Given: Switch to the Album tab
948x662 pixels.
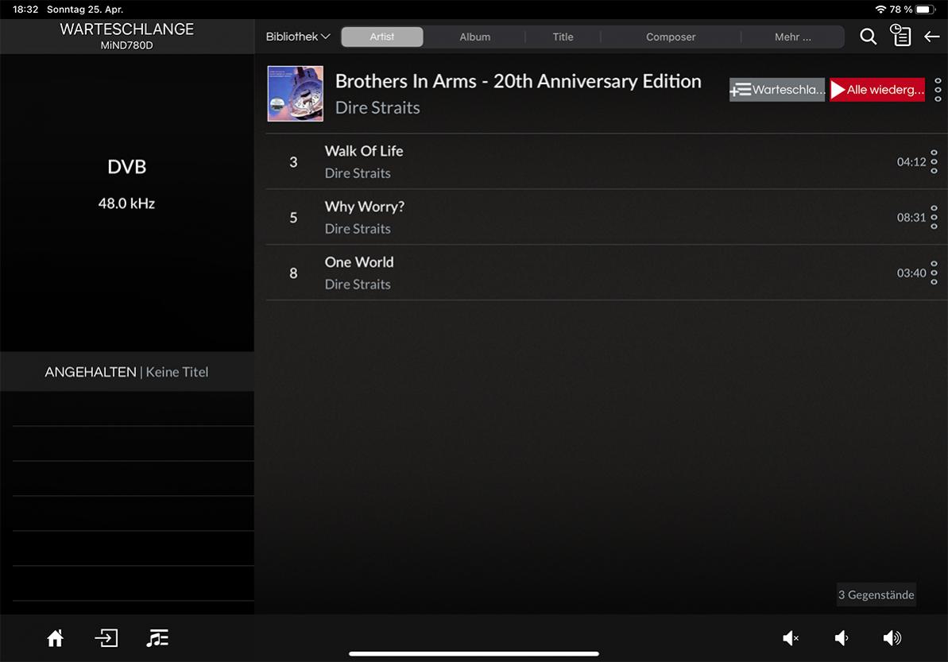Looking at the screenshot, I should click(474, 37).
